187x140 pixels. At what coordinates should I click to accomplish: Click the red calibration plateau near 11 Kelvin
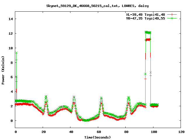tap(148, 40)
